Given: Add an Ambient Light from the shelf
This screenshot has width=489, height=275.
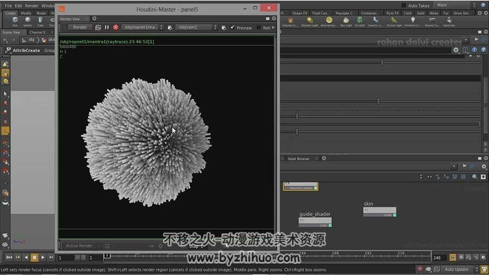Looking at the screenshot, I should [412, 22].
